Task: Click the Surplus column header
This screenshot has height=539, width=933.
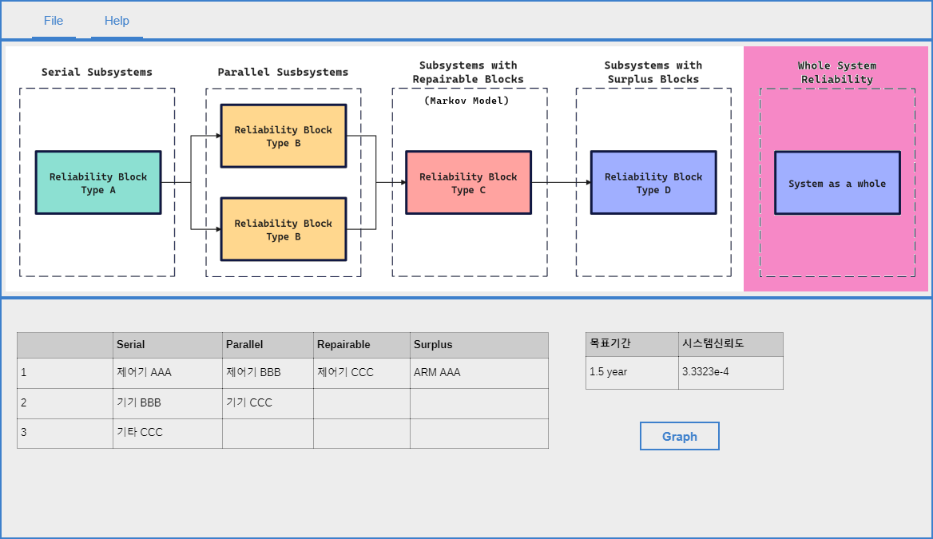Action: (x=478, y=345)
